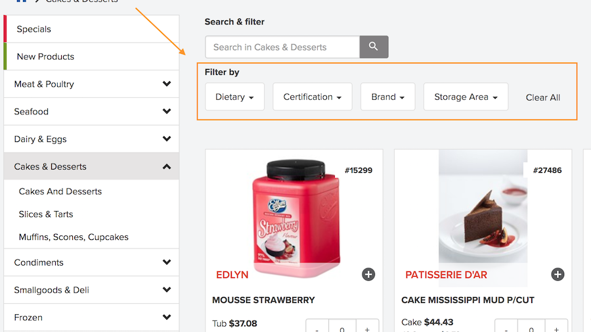Screen dimensions: 591x332
Task: Collapse the Cakes & Desserts category
Action: point(167,167)
